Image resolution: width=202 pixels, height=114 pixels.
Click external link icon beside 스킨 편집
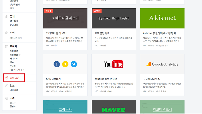19,55
